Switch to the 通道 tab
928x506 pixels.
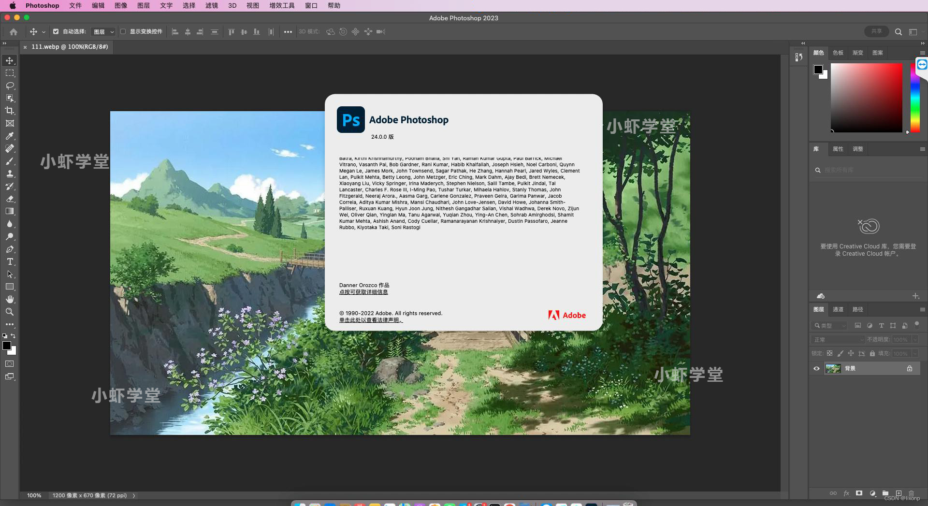tap(838, 309)
